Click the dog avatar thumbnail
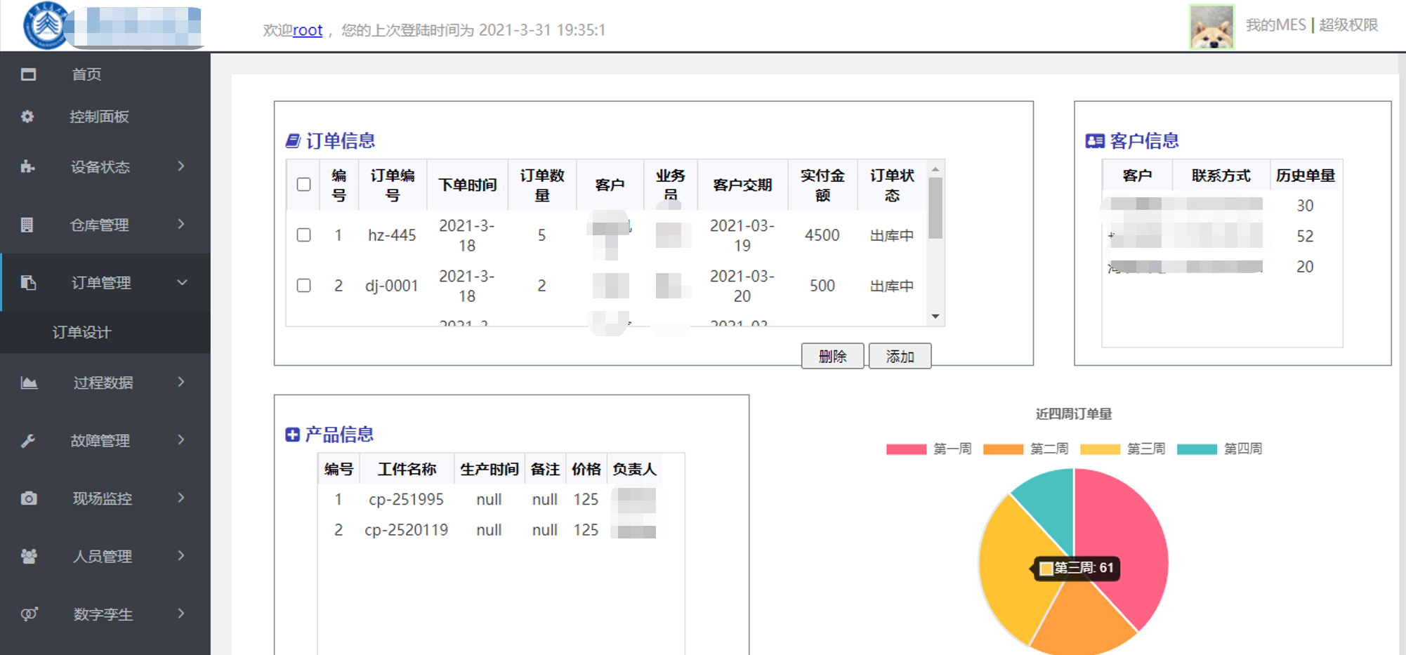 [1211, 27]
